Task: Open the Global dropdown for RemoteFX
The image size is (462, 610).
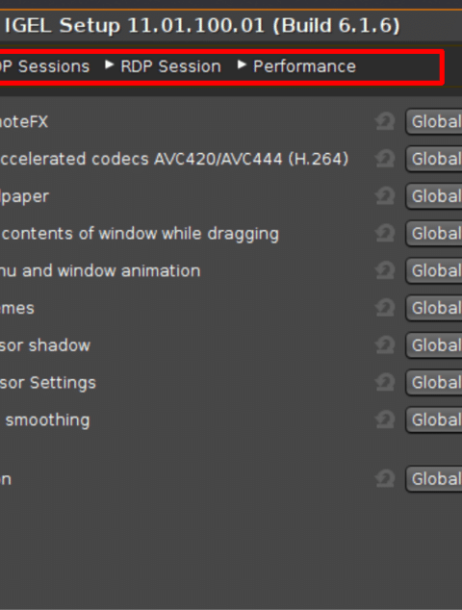Action: [434, 122]
